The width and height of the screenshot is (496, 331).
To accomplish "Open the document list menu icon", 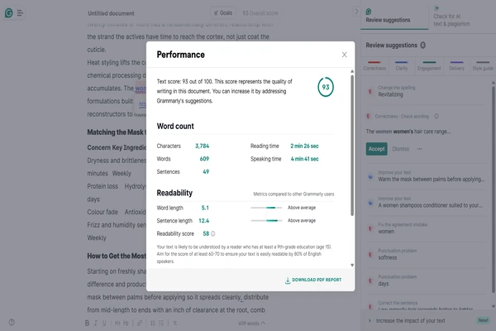I will [20, 13].
